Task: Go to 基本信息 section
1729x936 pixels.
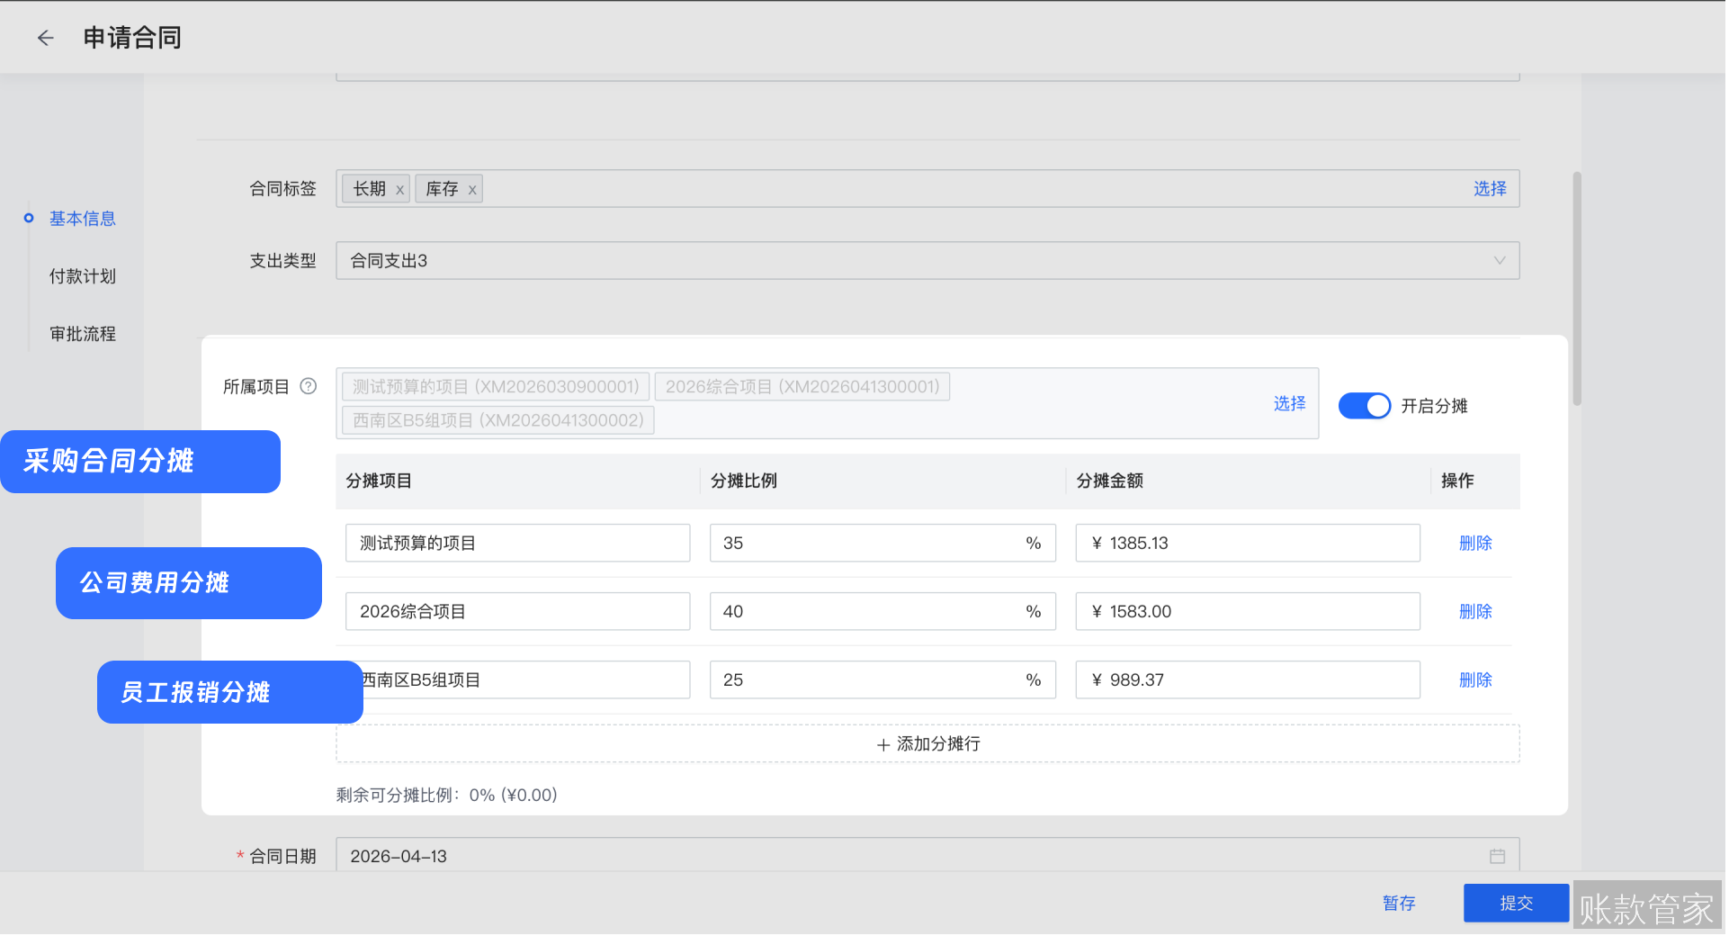Action: click(x=82, y=219)
